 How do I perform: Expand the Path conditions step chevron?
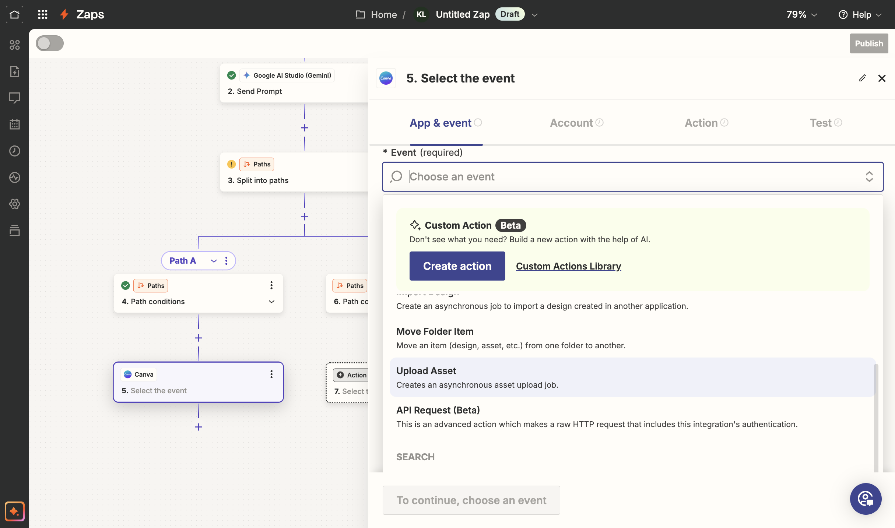pyautogui.click(x=271, y=302)
